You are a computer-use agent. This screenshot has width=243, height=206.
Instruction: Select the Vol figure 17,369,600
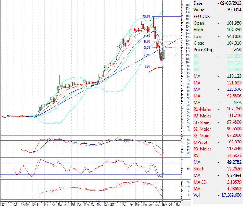click(230, 195)
